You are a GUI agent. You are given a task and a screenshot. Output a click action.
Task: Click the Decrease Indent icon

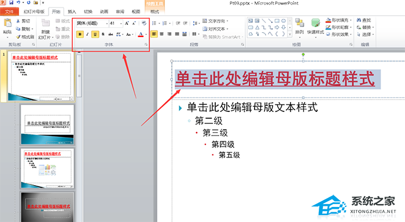(x=178, y=24)
